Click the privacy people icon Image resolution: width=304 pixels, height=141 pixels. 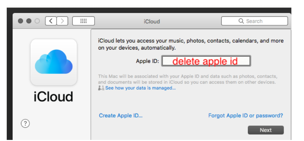(101, 88)
